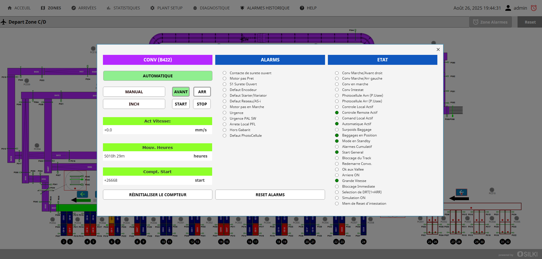Click chute number 2 circle
Image resolution: width=542 pixels, height=259 pixels.
tap(64, 242)
